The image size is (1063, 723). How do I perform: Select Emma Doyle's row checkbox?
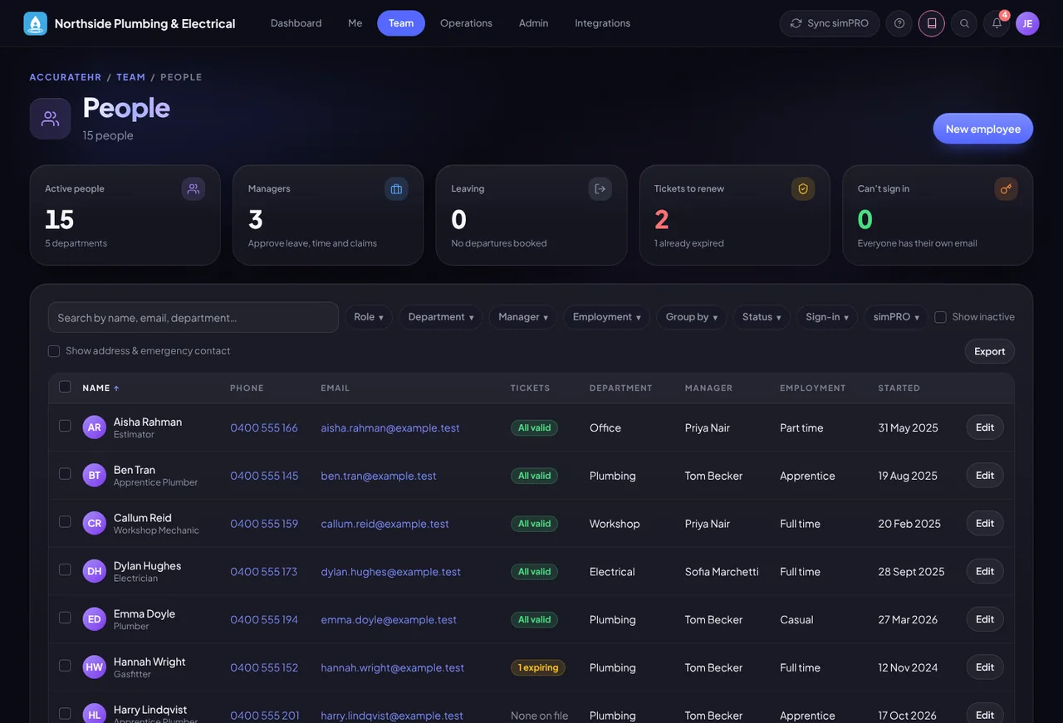click(65, 618)
